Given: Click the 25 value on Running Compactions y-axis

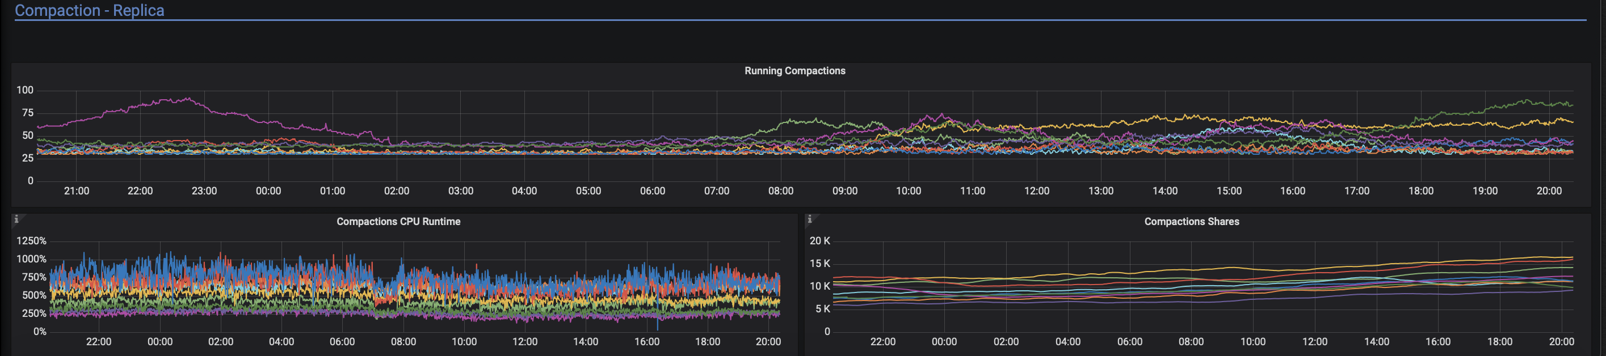Looking at the screenshot, I should coord(27,158).
